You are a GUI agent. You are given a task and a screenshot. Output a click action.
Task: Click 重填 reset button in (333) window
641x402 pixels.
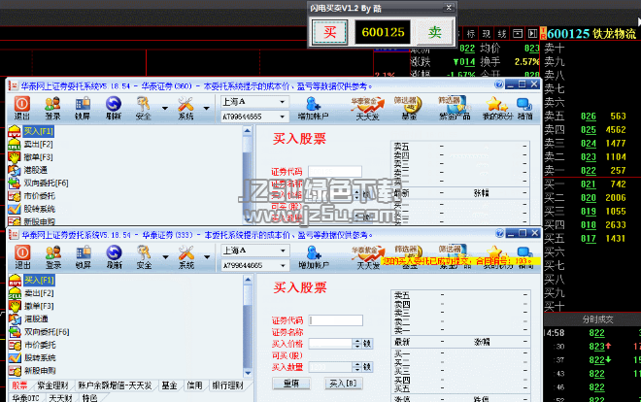coord(291,384)
